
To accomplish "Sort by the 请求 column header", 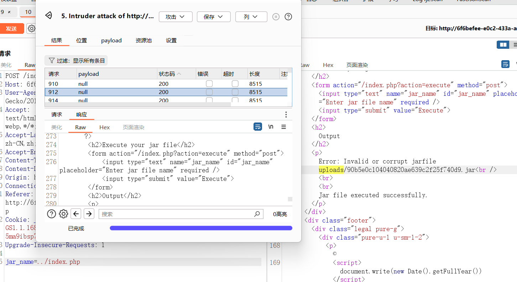I will click(x=61, y=74).
